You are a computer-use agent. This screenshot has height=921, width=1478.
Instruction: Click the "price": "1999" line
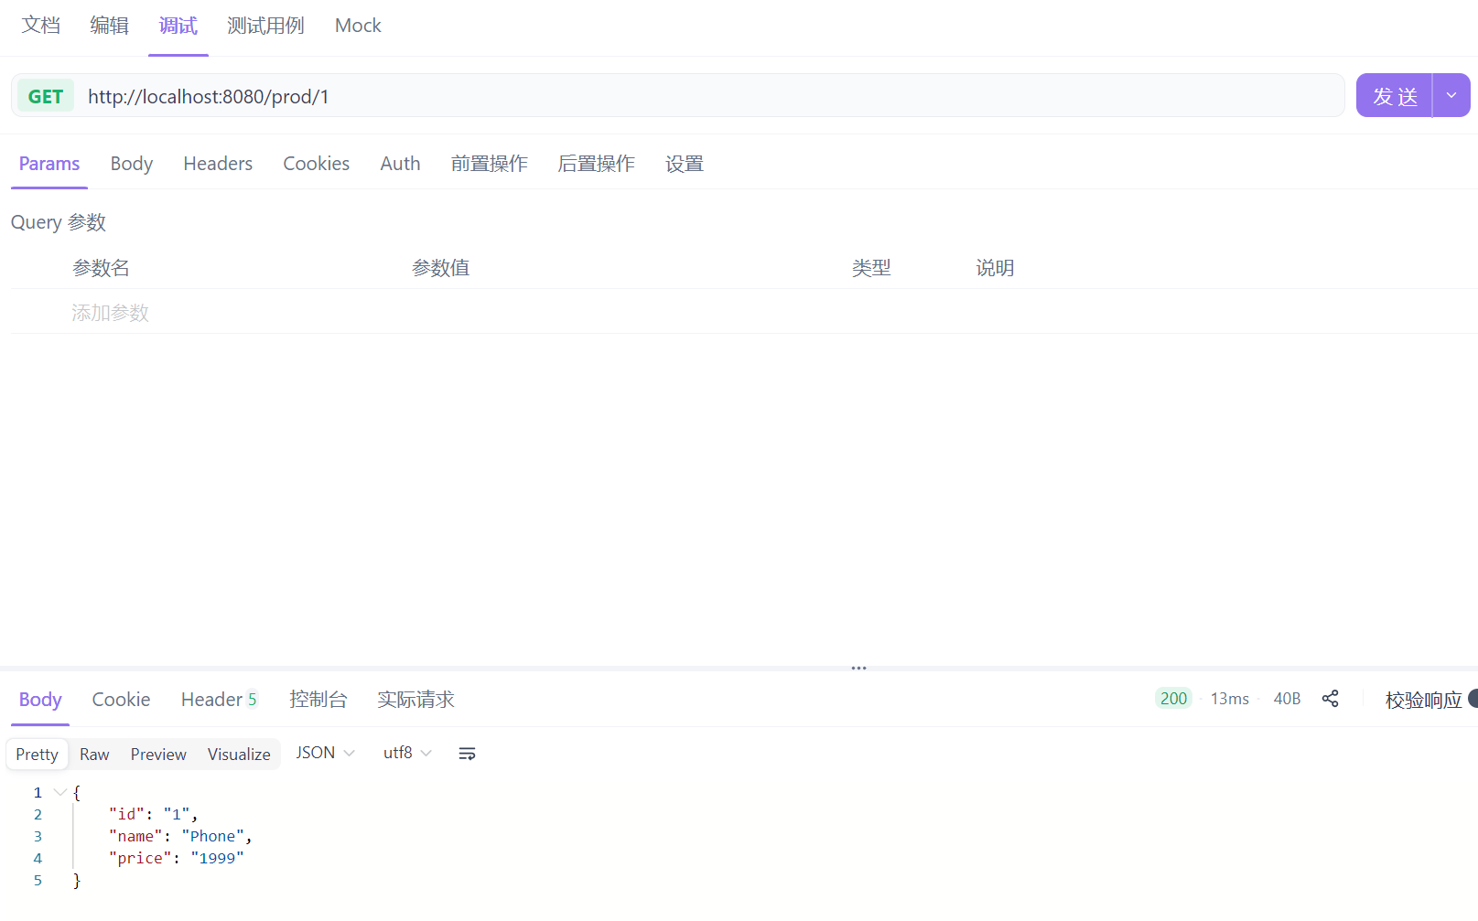[x=177, y=858]
